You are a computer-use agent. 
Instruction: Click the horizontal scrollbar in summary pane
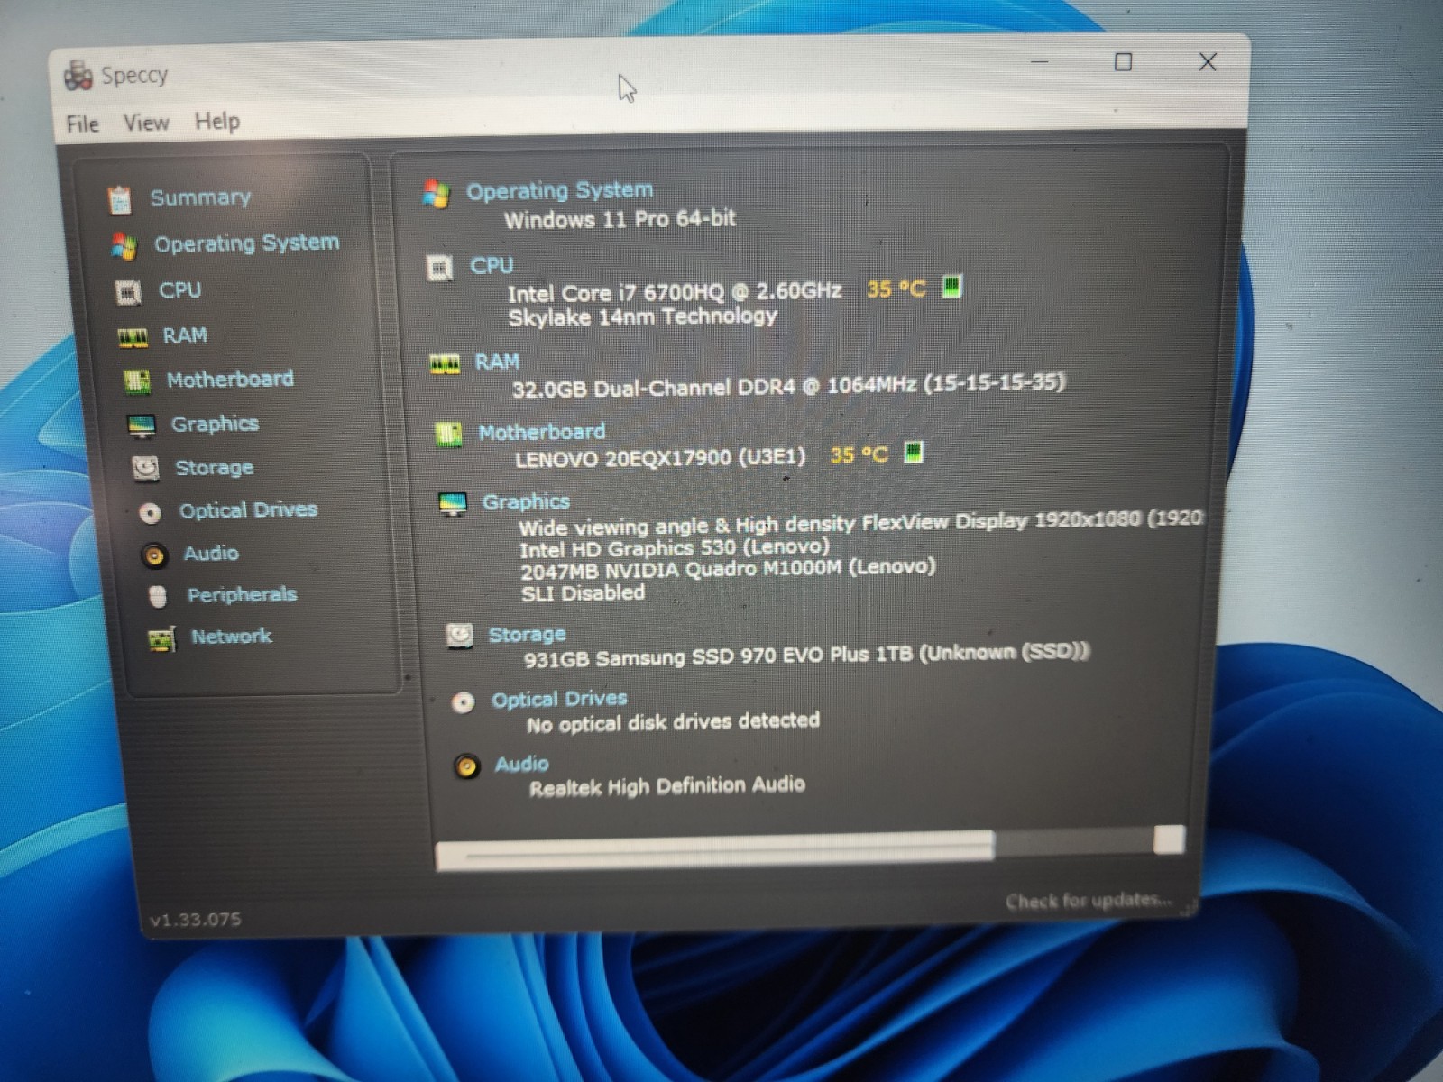click(x=715, y=848)
